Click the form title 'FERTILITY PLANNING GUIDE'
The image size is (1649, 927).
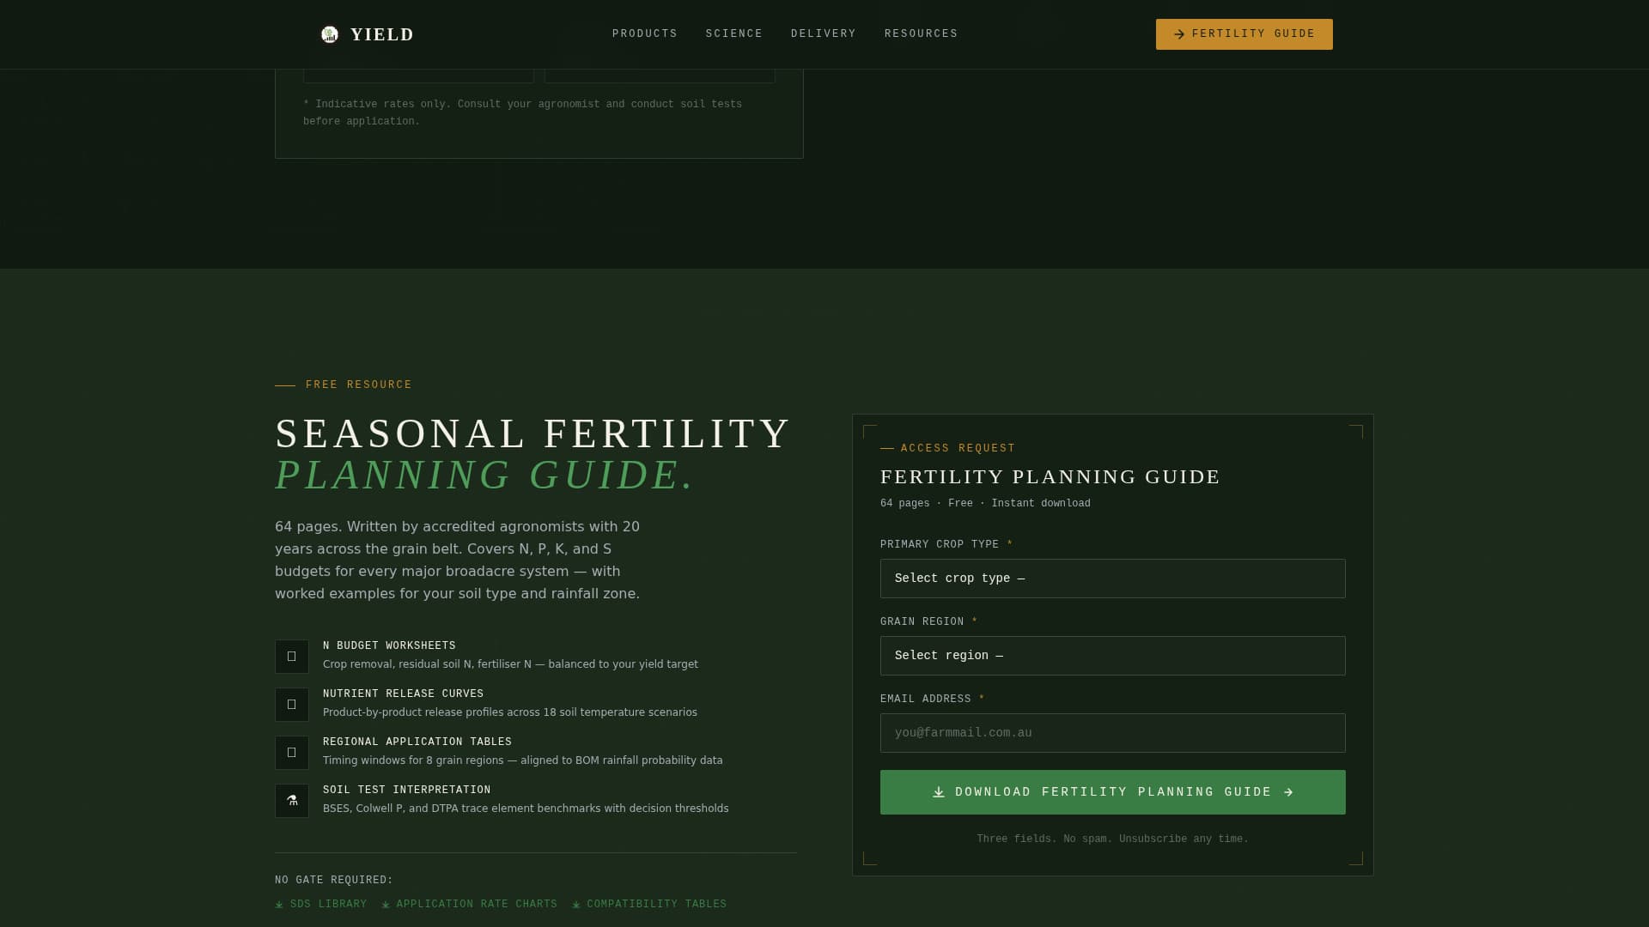[x=1050, y=476]
